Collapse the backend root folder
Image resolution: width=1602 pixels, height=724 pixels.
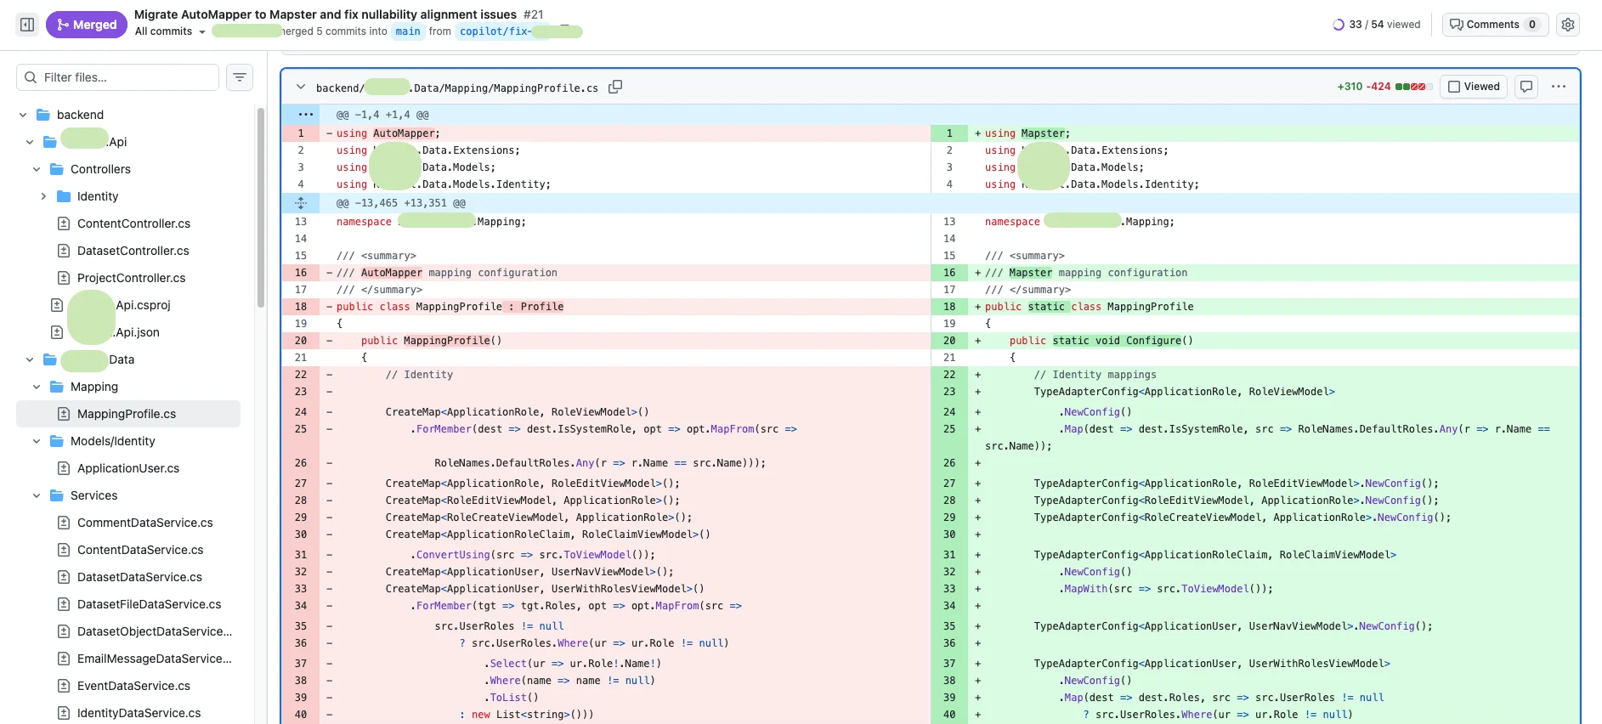pos(23,115)
